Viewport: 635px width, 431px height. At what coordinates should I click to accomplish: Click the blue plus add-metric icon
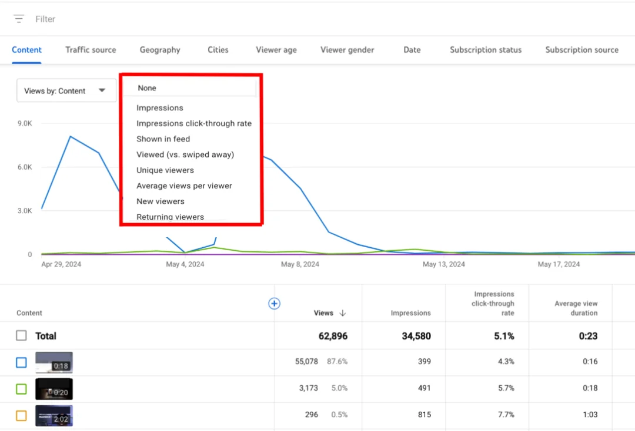click(x=274, y=303)
